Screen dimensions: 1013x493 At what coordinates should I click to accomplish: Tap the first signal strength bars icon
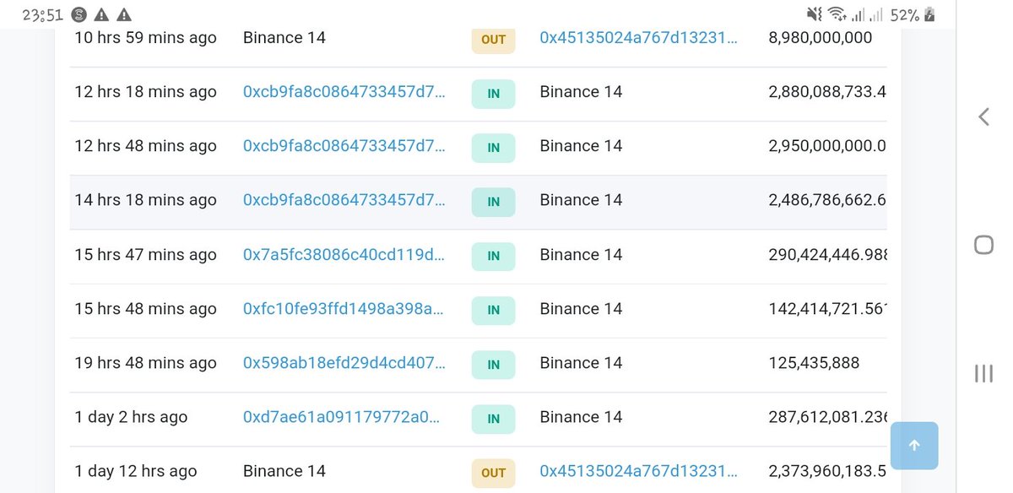coord(858,14)
